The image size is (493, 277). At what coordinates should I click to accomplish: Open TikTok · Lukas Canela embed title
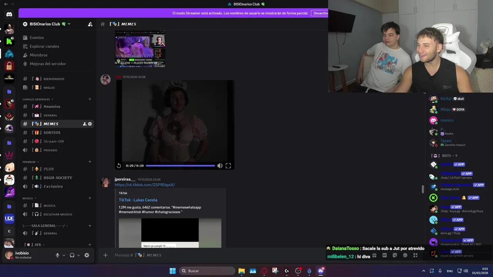138,200
